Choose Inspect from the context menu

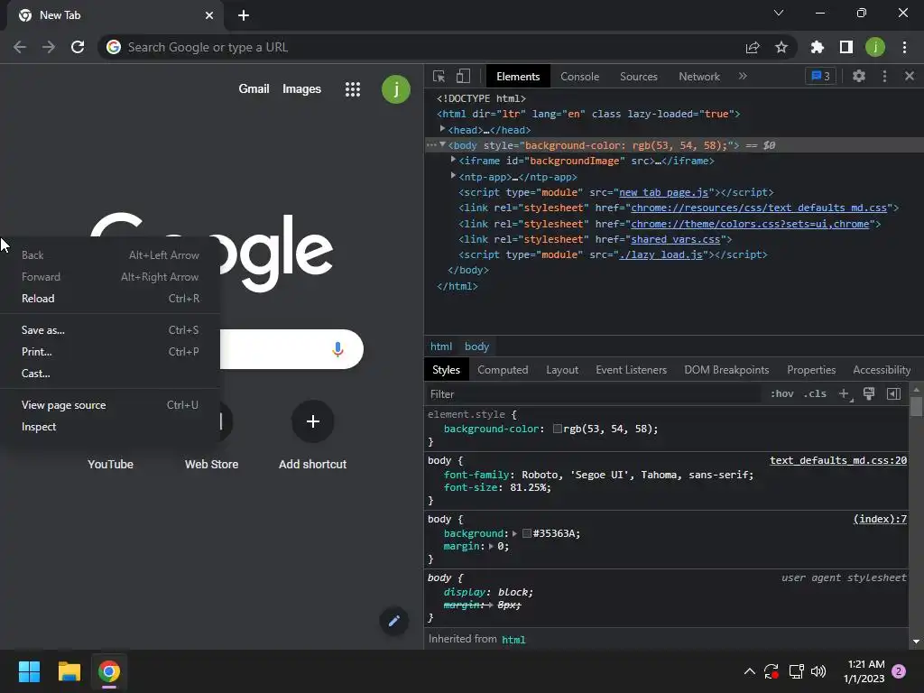click(x=110, y=427)
